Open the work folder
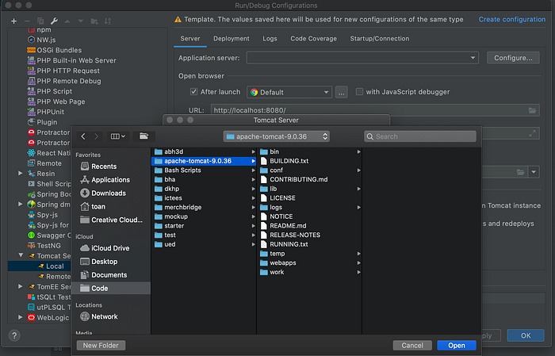Image resolution: width=555 pixels, height=356 pixels. (309, 272)
